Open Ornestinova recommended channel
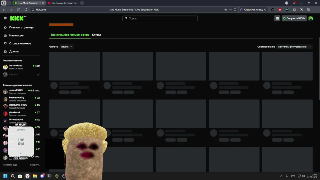Viewport: 320px width, 180px height. (x=21, y=121)
